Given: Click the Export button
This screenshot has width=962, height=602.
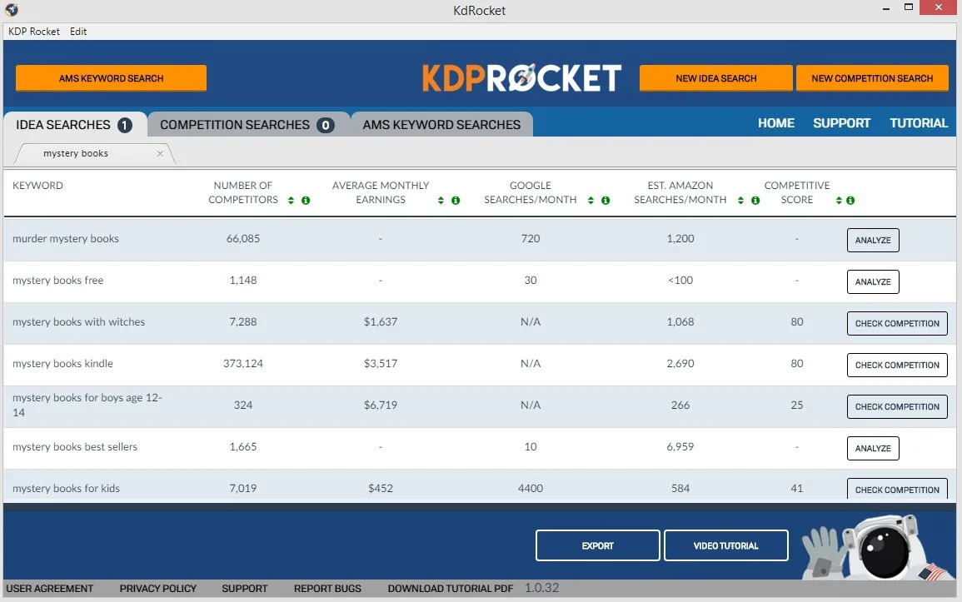Looking at the screenshot, I should [597, 545].
